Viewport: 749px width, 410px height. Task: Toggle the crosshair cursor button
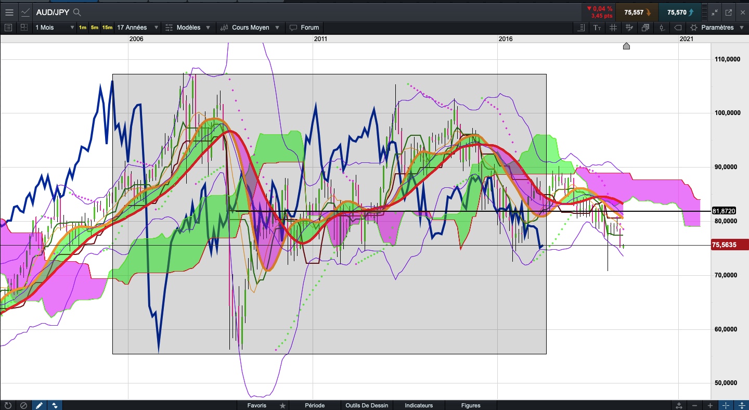coord(726,405)
